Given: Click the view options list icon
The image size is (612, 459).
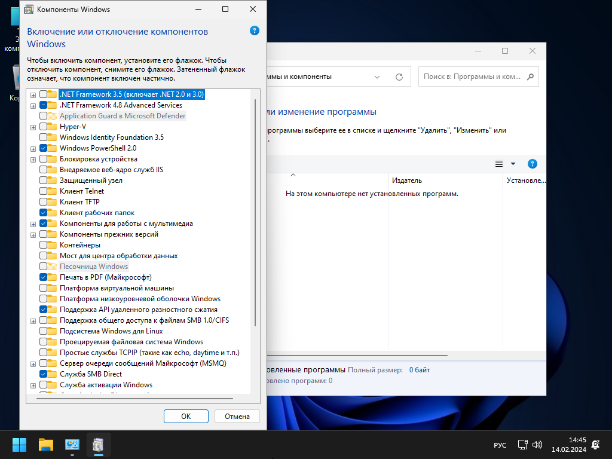Looking at the screenshot, I should tap(499, 164).
